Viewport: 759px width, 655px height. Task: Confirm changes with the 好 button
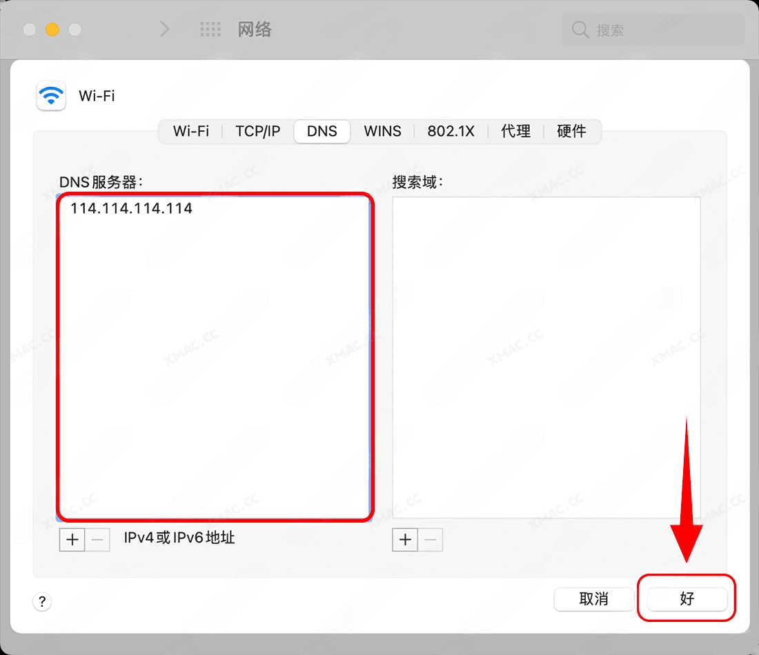tap(687, 599)
